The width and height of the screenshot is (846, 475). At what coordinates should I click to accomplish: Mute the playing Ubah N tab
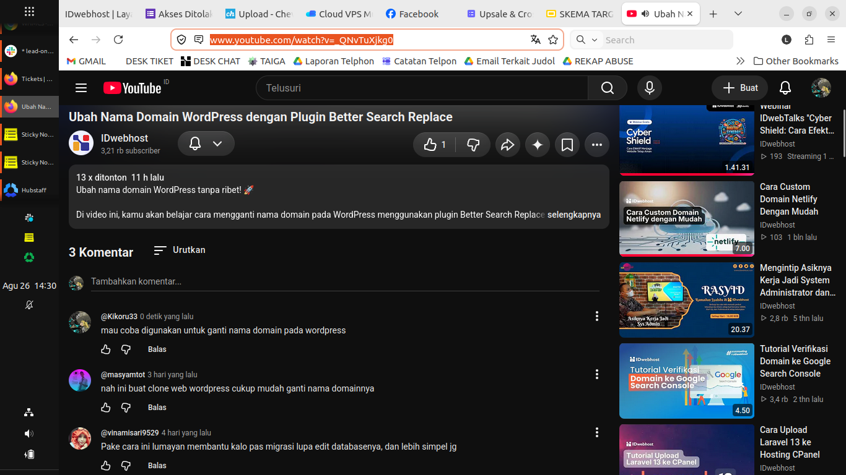pos(645,14)
